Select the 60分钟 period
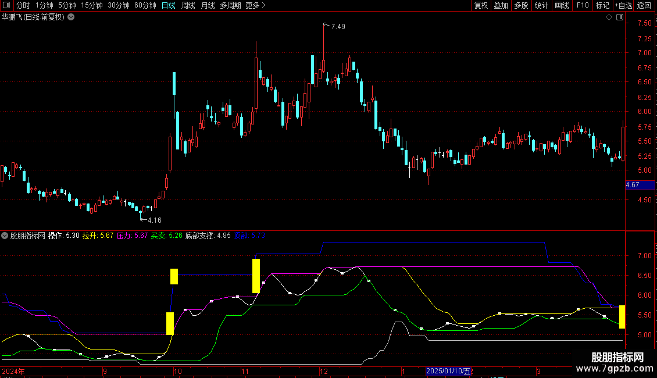657x378 pixels. (145, 5)
